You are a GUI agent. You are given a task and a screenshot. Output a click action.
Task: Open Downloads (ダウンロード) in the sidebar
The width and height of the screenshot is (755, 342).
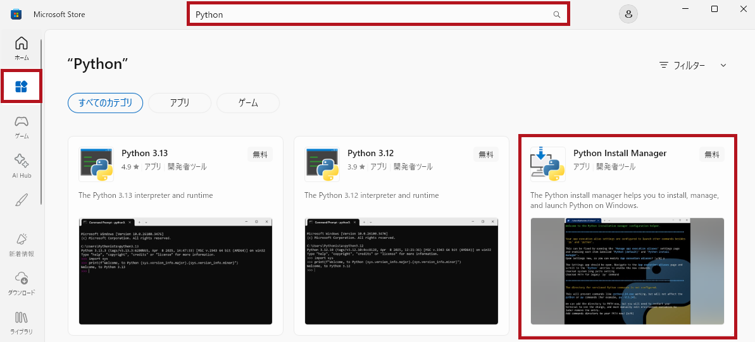[22, 283]
